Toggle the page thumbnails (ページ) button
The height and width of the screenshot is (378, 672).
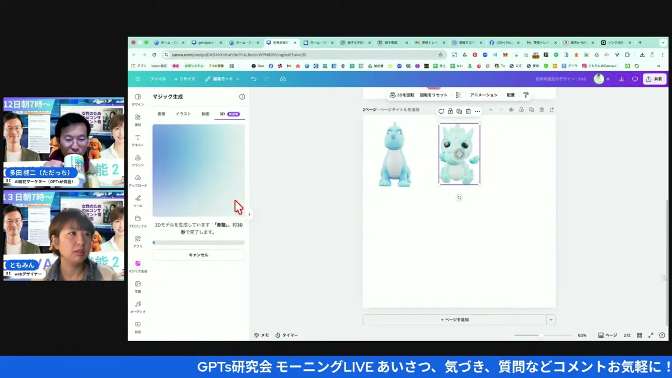608,335
